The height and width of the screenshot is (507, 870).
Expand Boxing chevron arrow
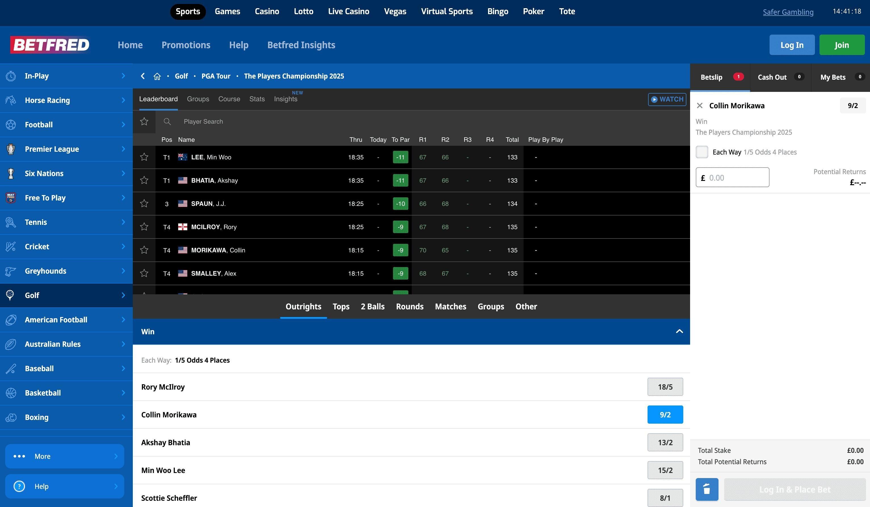(x=123, y=417)
